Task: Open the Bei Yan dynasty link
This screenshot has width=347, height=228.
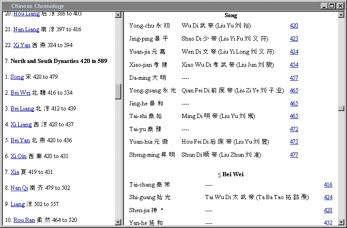Action: (20, 140)
